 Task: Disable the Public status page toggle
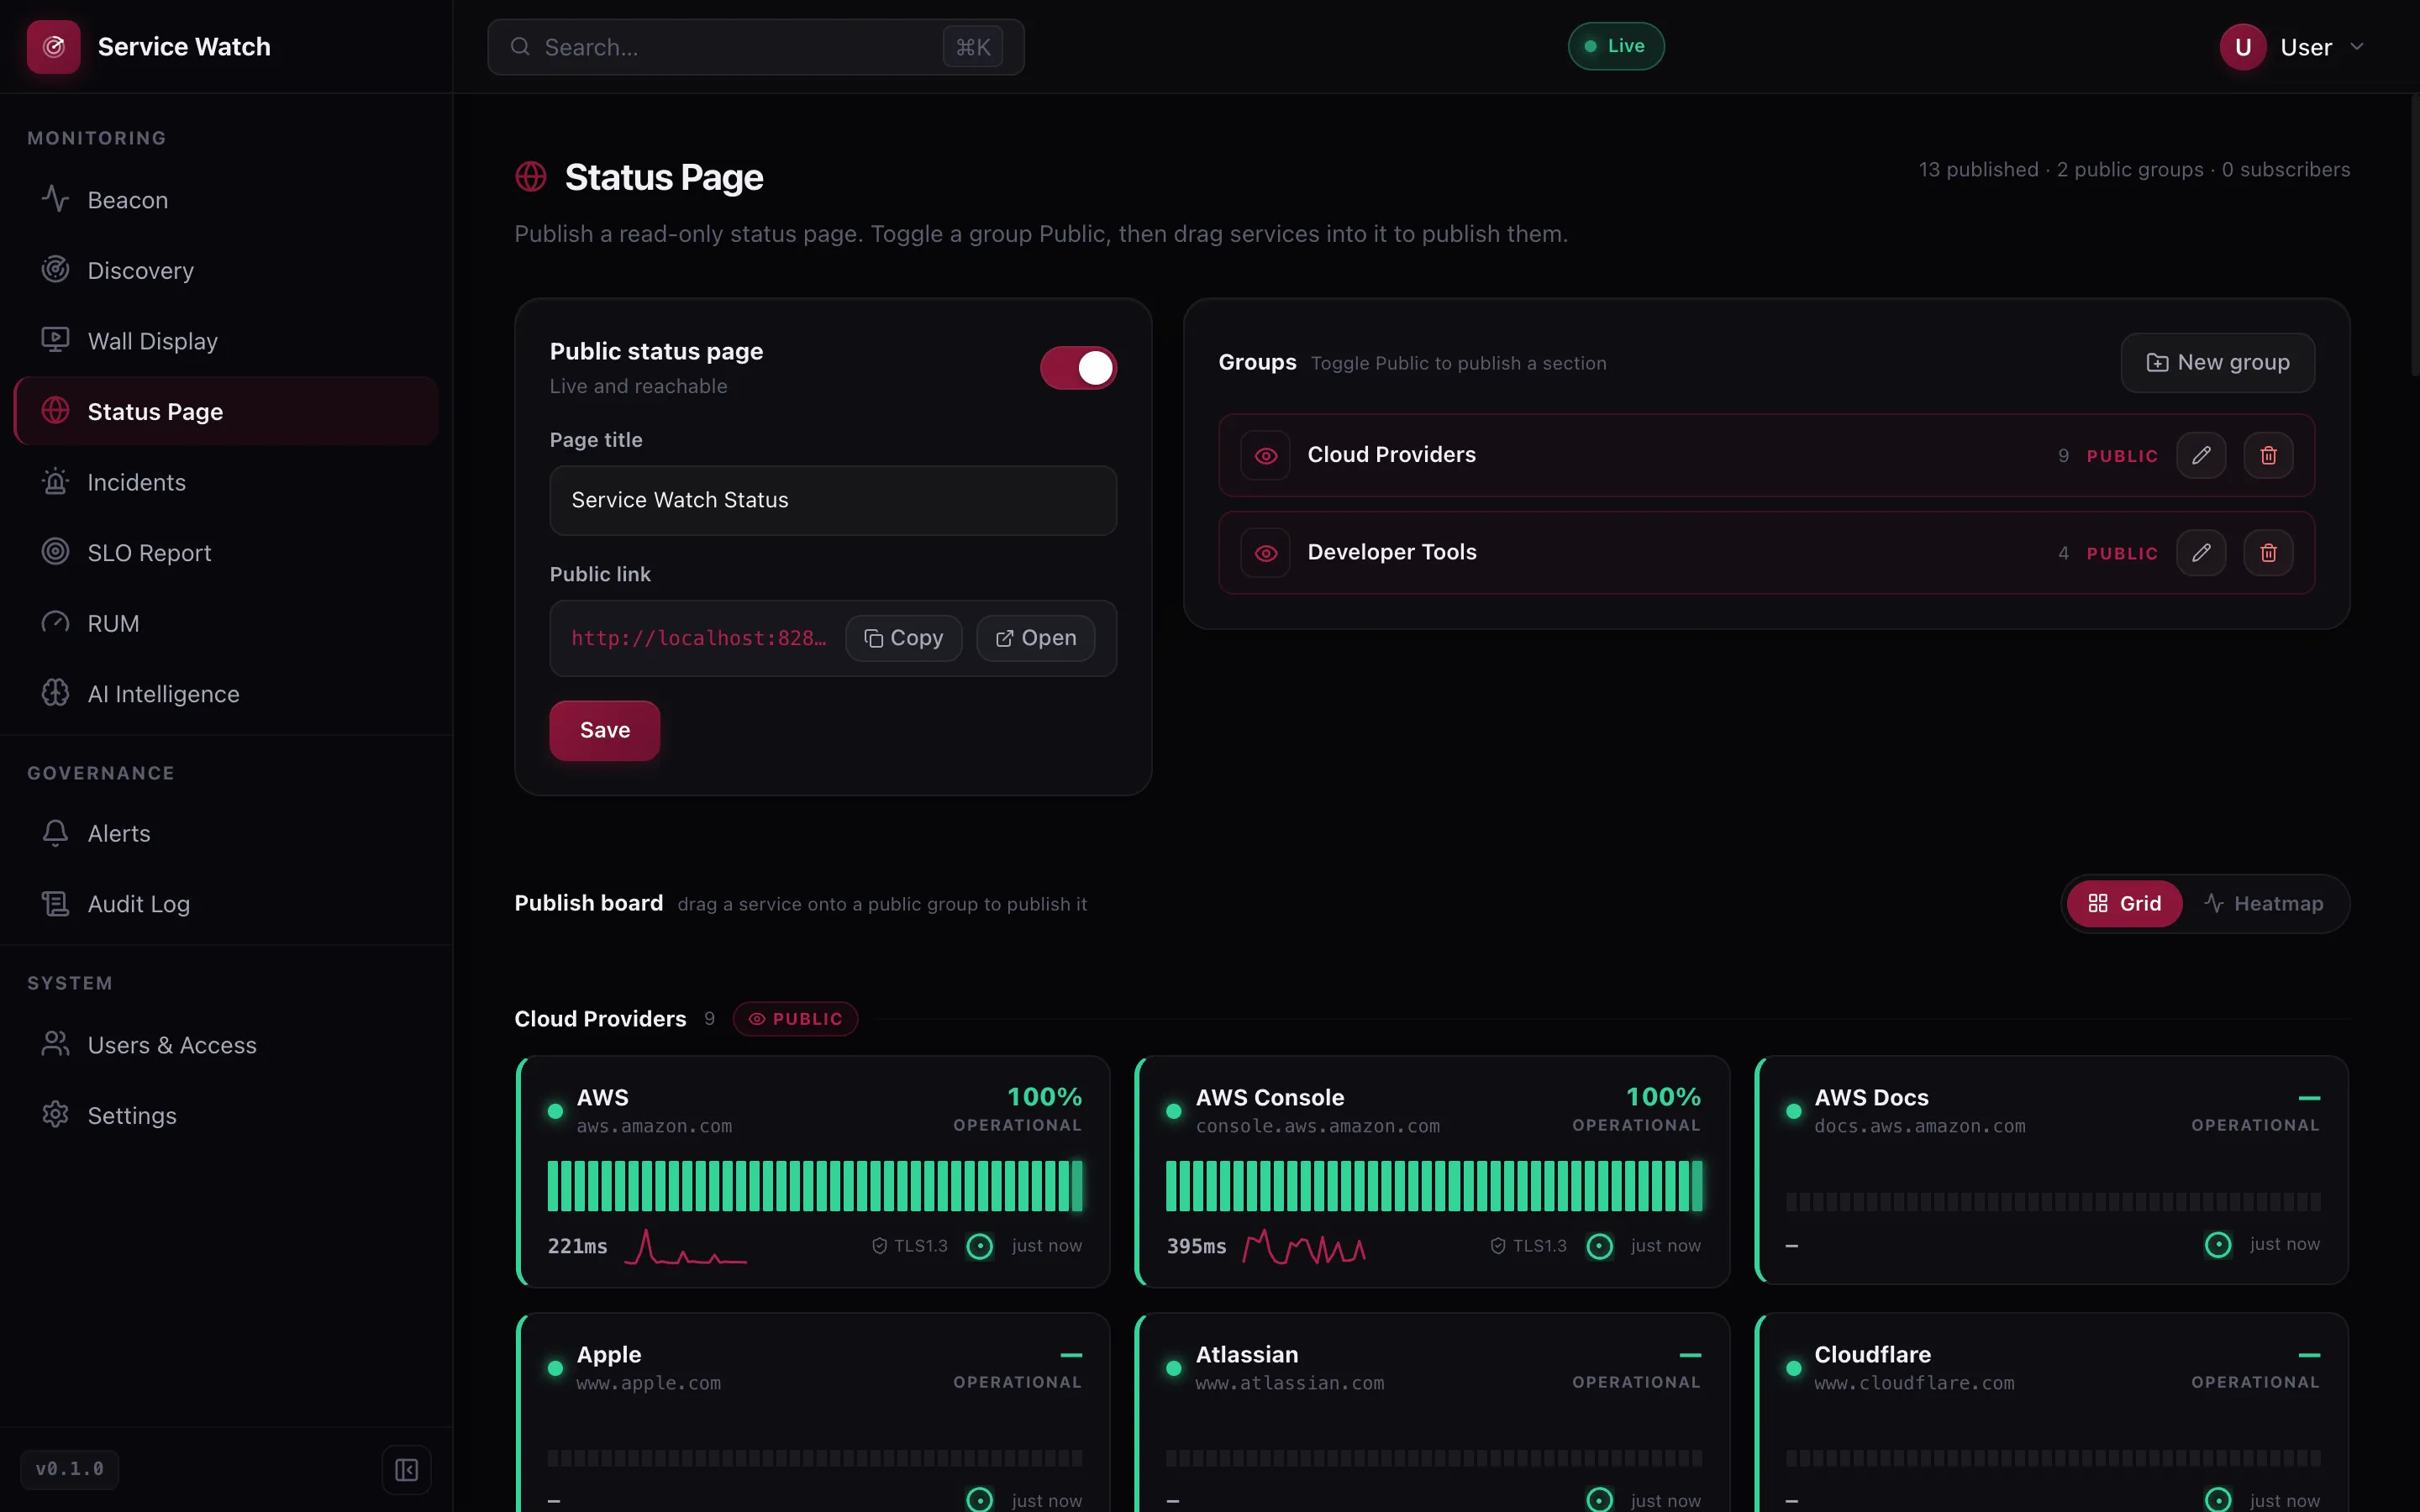tap(1078, 368)
